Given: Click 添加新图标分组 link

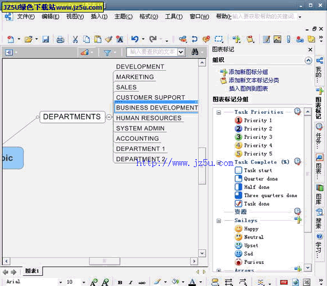Looking at the screenshot, I should tap(248, 72).
